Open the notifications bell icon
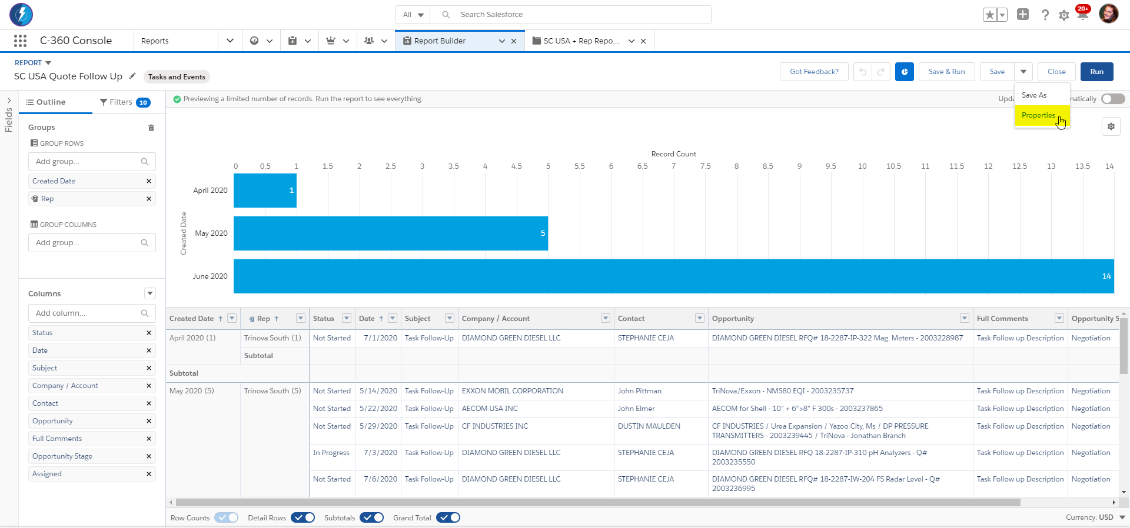This screenshot has height=528, width=1130. [x=1082, y=15]
